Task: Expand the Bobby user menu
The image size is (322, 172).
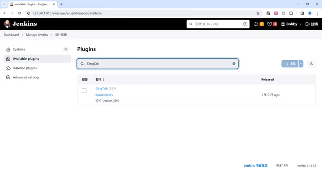Action: pos(291,24)
